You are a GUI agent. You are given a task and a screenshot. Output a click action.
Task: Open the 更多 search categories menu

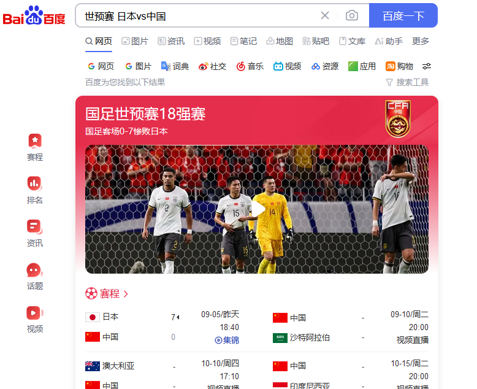pyautogui.click(x=420, y=41)
